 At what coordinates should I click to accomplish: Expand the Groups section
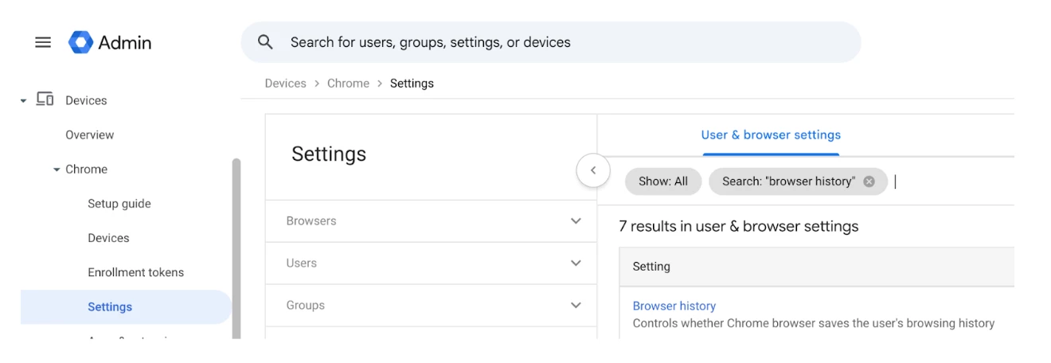(576, 306)
